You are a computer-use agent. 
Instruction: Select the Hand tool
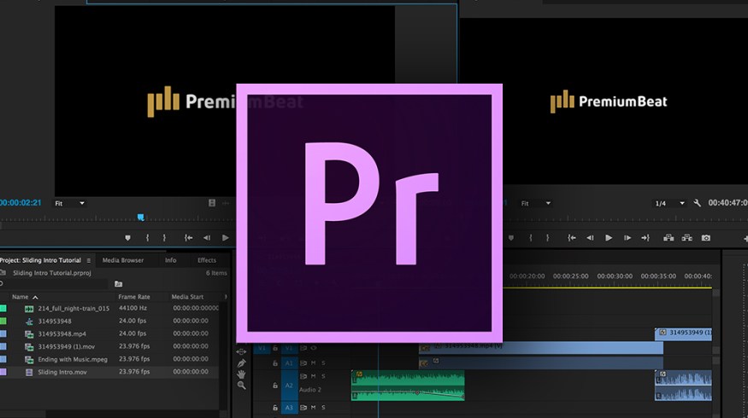pyautogui.click(x=241, y=374)
